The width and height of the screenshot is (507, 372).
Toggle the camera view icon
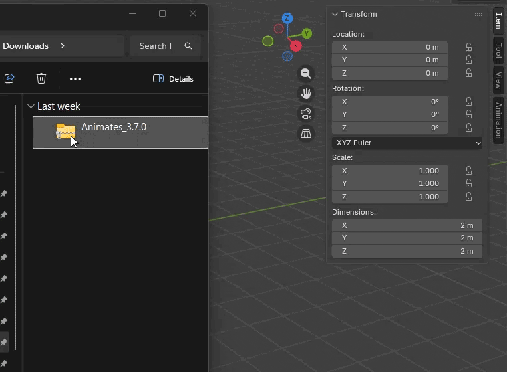click(x=305, y=114)
